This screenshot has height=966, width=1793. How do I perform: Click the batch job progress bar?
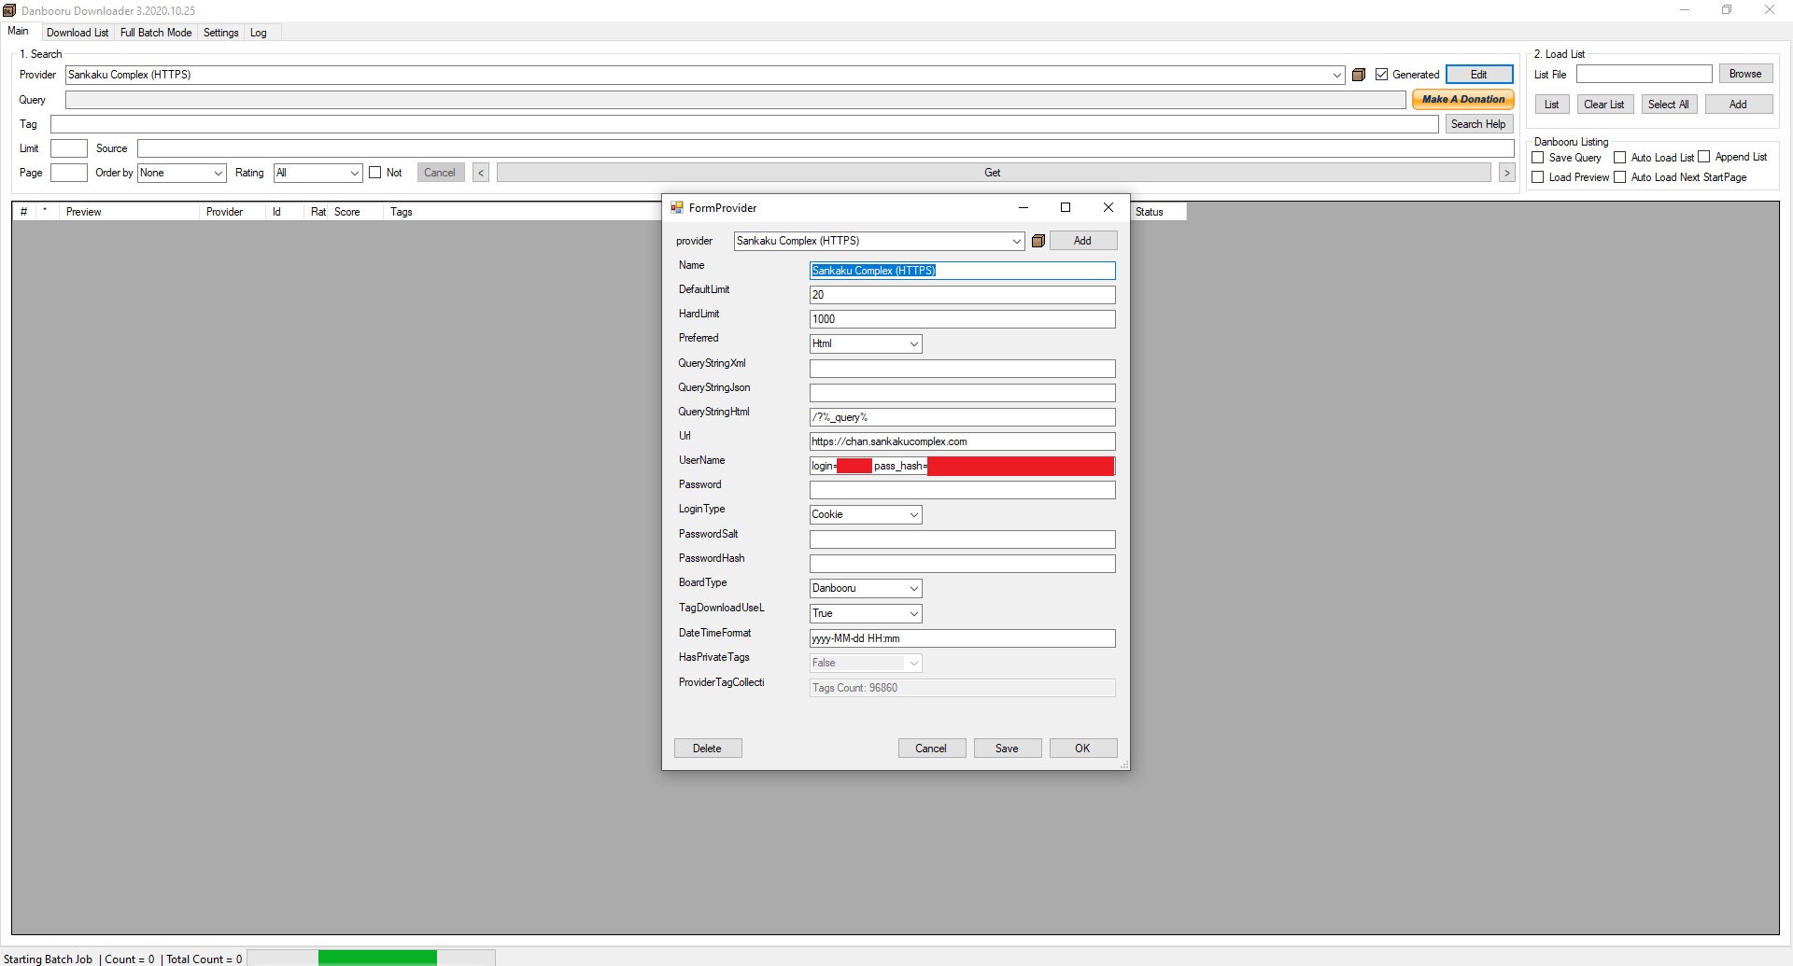[x=371, y=958]
